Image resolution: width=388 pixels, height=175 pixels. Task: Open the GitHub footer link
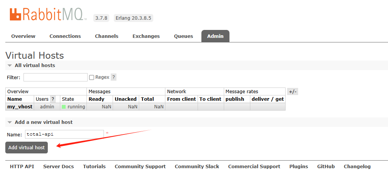click(326, 167)
